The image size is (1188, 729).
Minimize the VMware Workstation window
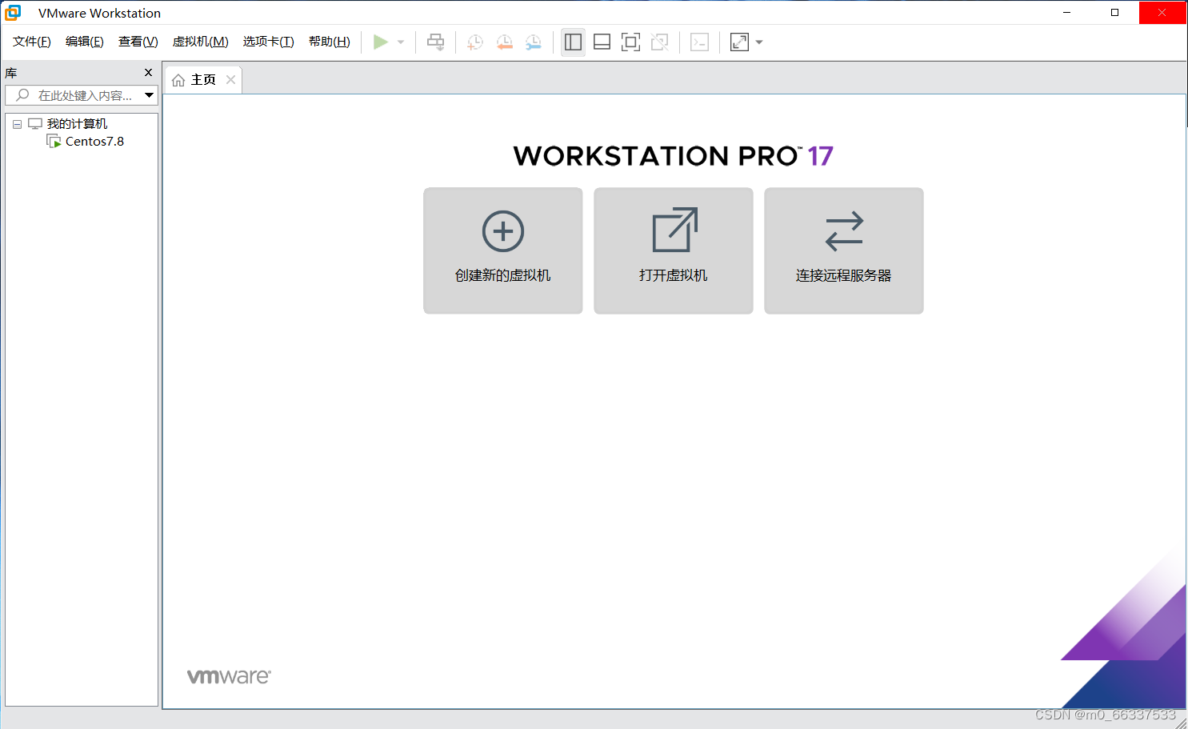[1066, 13]
